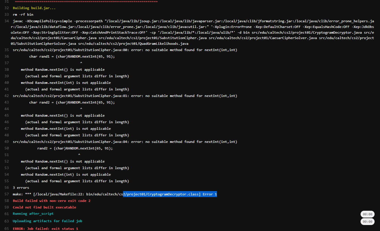The image size is (380, 231).
Task: Collapse Uploading artifacts for failed job section
Action: pyautogui.click(x=47, y=221)
